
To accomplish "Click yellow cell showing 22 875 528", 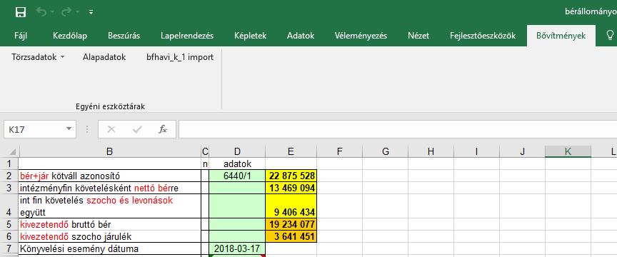I will click(x=291, y=176).
